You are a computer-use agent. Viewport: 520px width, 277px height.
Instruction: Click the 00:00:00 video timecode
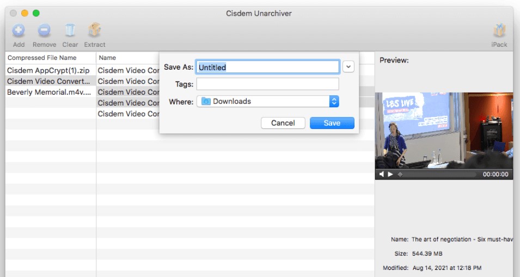(495, 174)
